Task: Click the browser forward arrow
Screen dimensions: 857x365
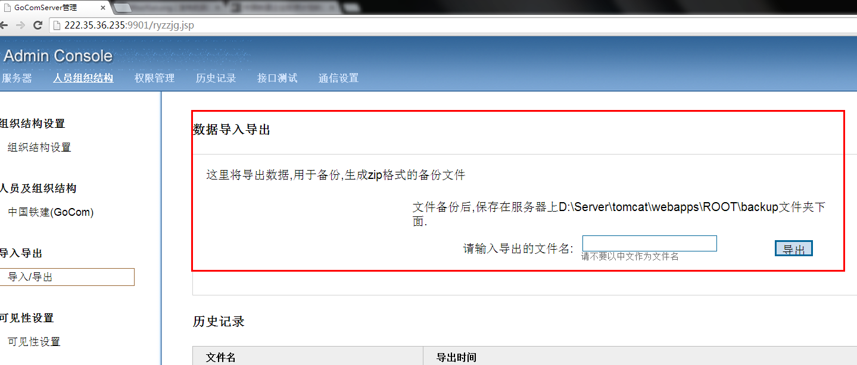Action: (x=20, y=26)
